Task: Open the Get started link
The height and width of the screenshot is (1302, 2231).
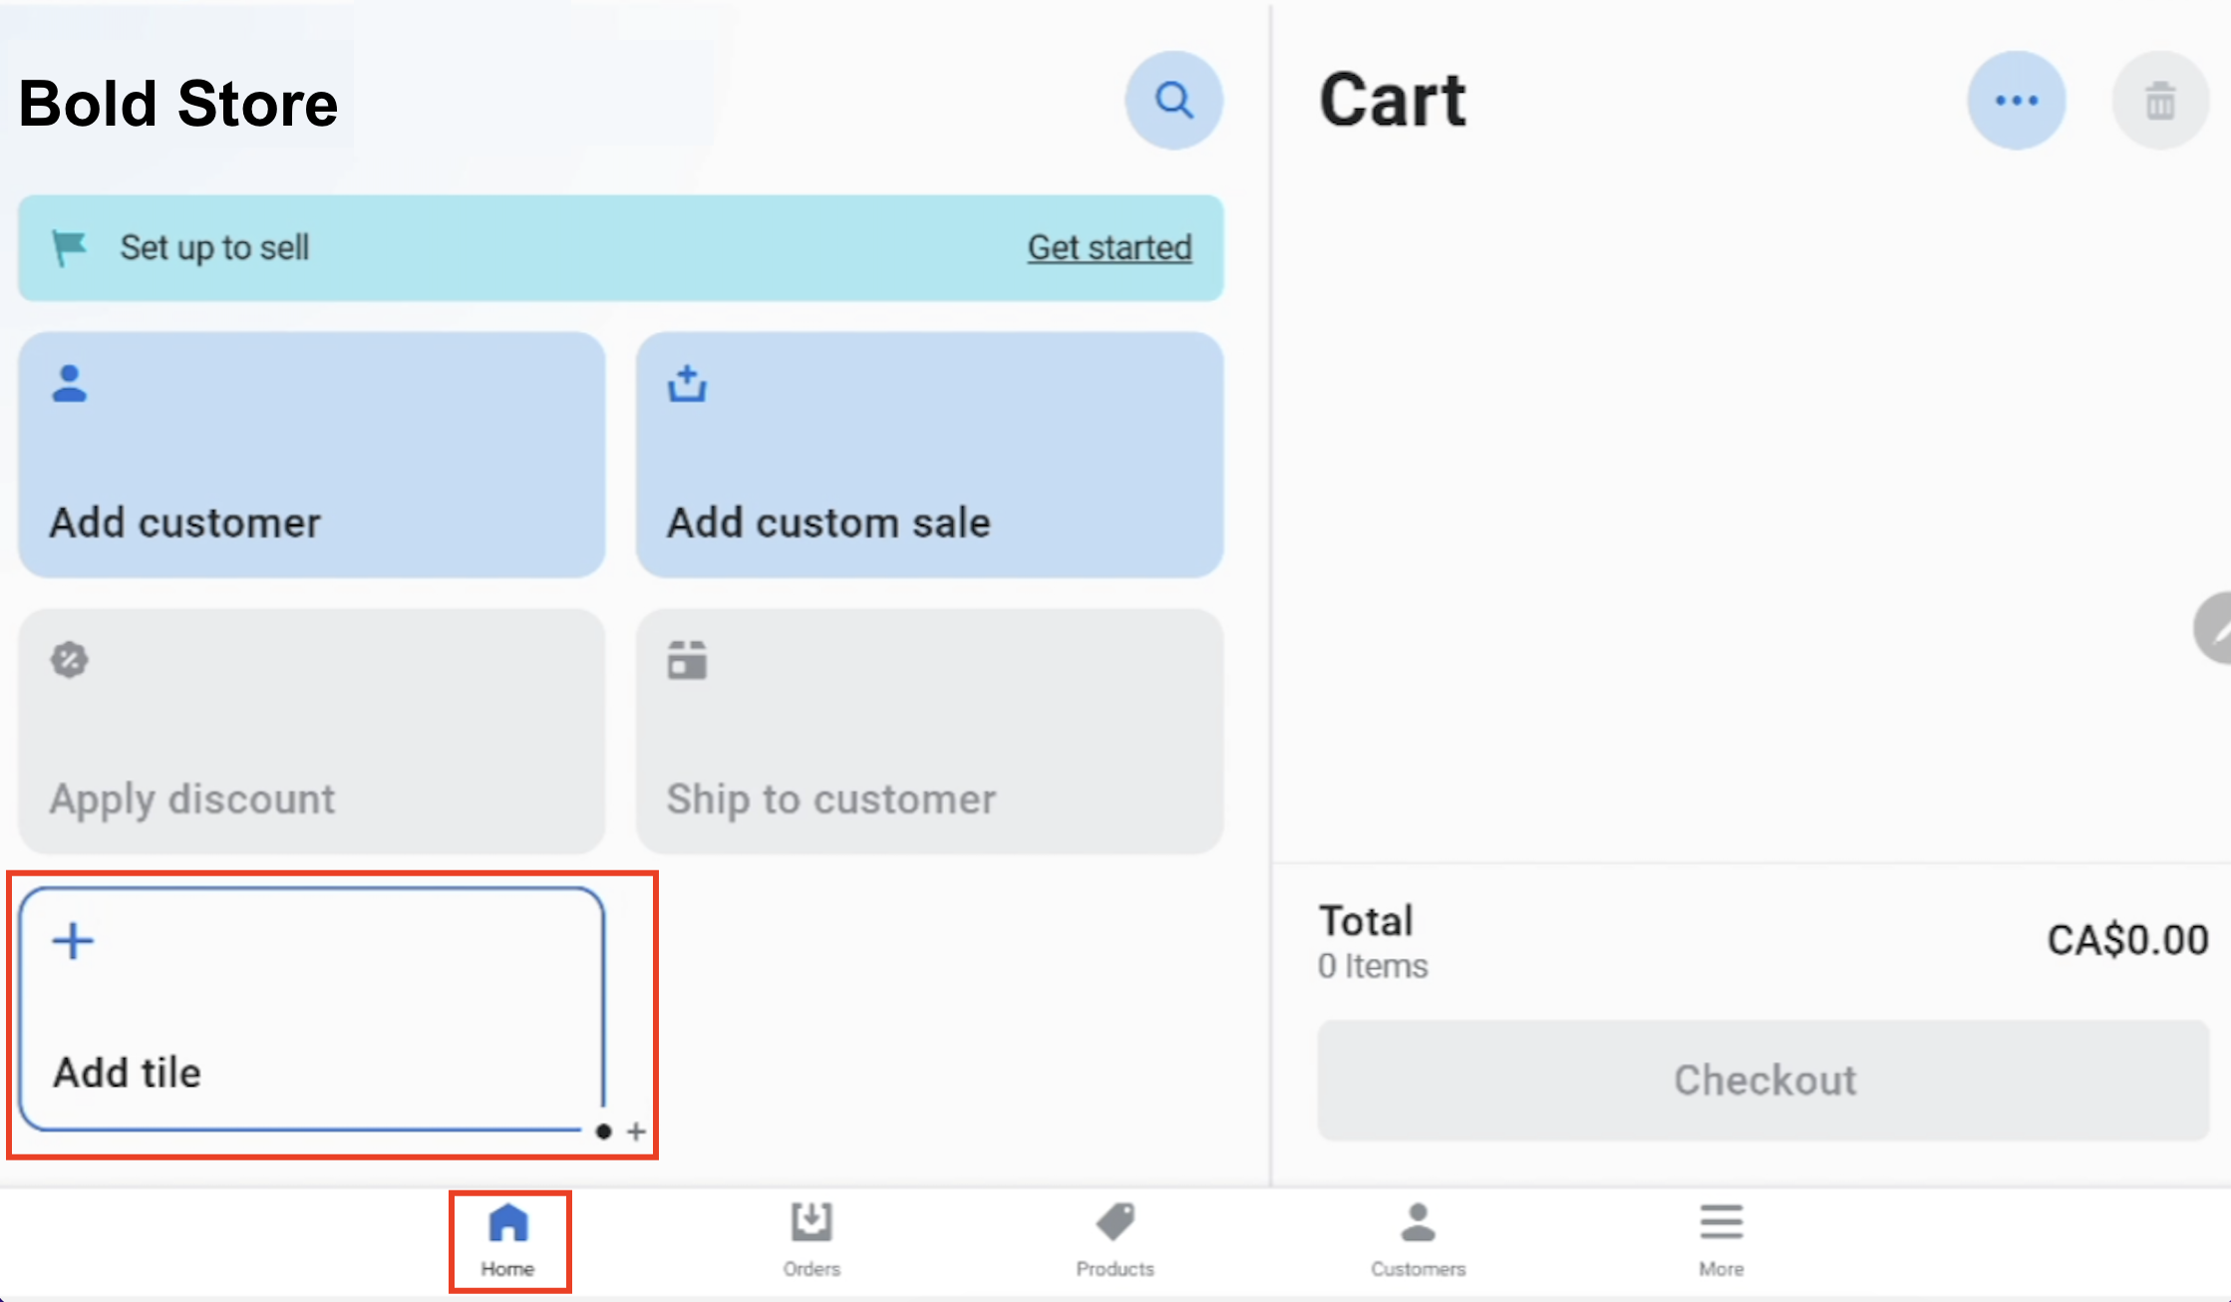Action: coord(1109,247)
